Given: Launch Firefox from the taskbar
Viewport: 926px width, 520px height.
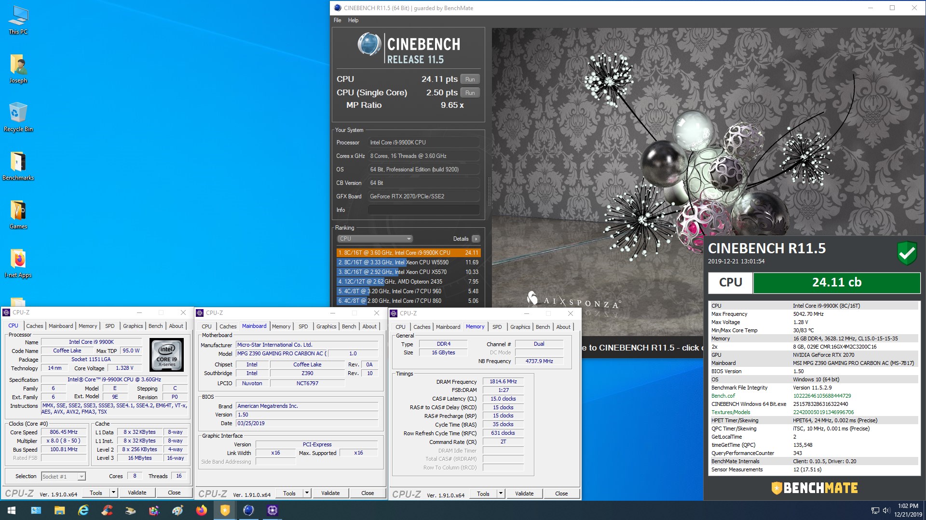Looking at the screenshot, I should tap(201, 510).
